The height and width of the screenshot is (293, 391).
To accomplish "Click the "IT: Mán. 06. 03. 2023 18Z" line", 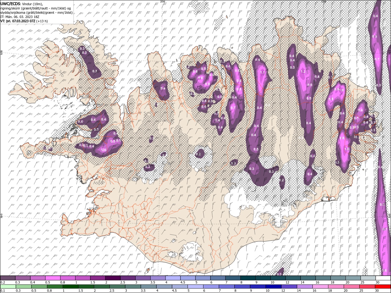I will 20,17.
